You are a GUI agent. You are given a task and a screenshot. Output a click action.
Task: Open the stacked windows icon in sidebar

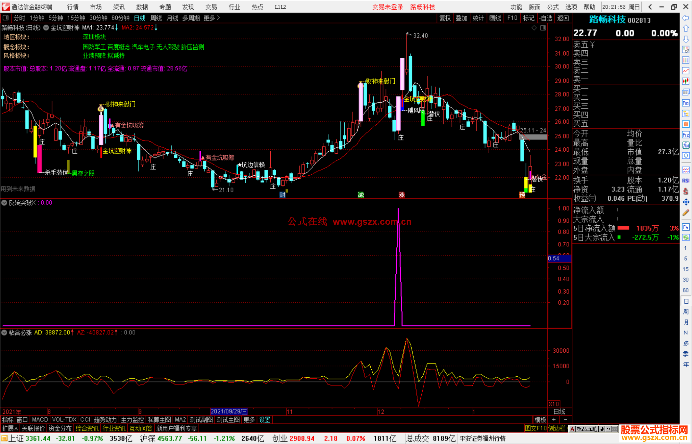click(x=686, y=92)
